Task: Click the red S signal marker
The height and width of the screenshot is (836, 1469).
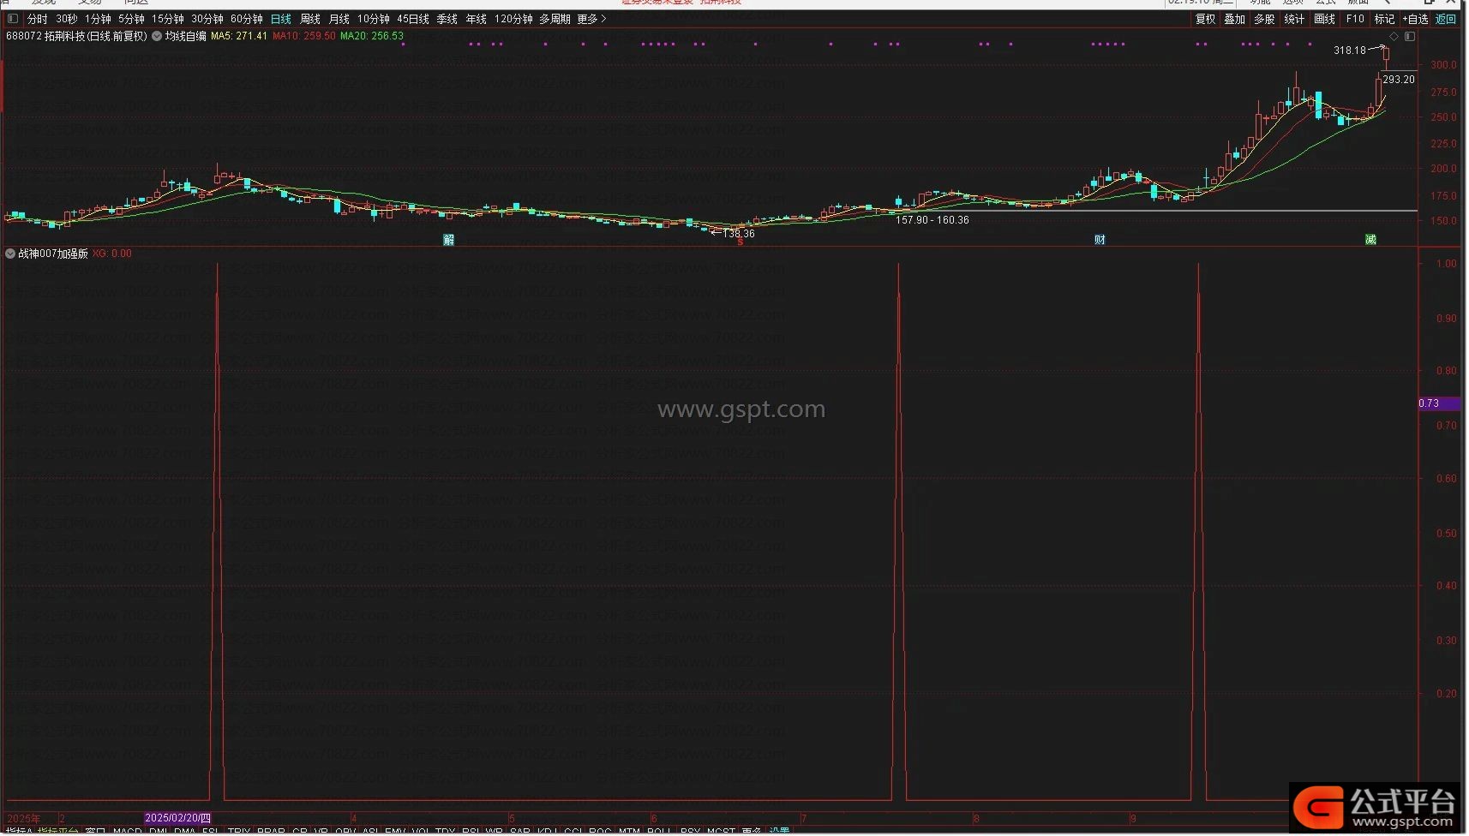Action: [x=740, y=243]
